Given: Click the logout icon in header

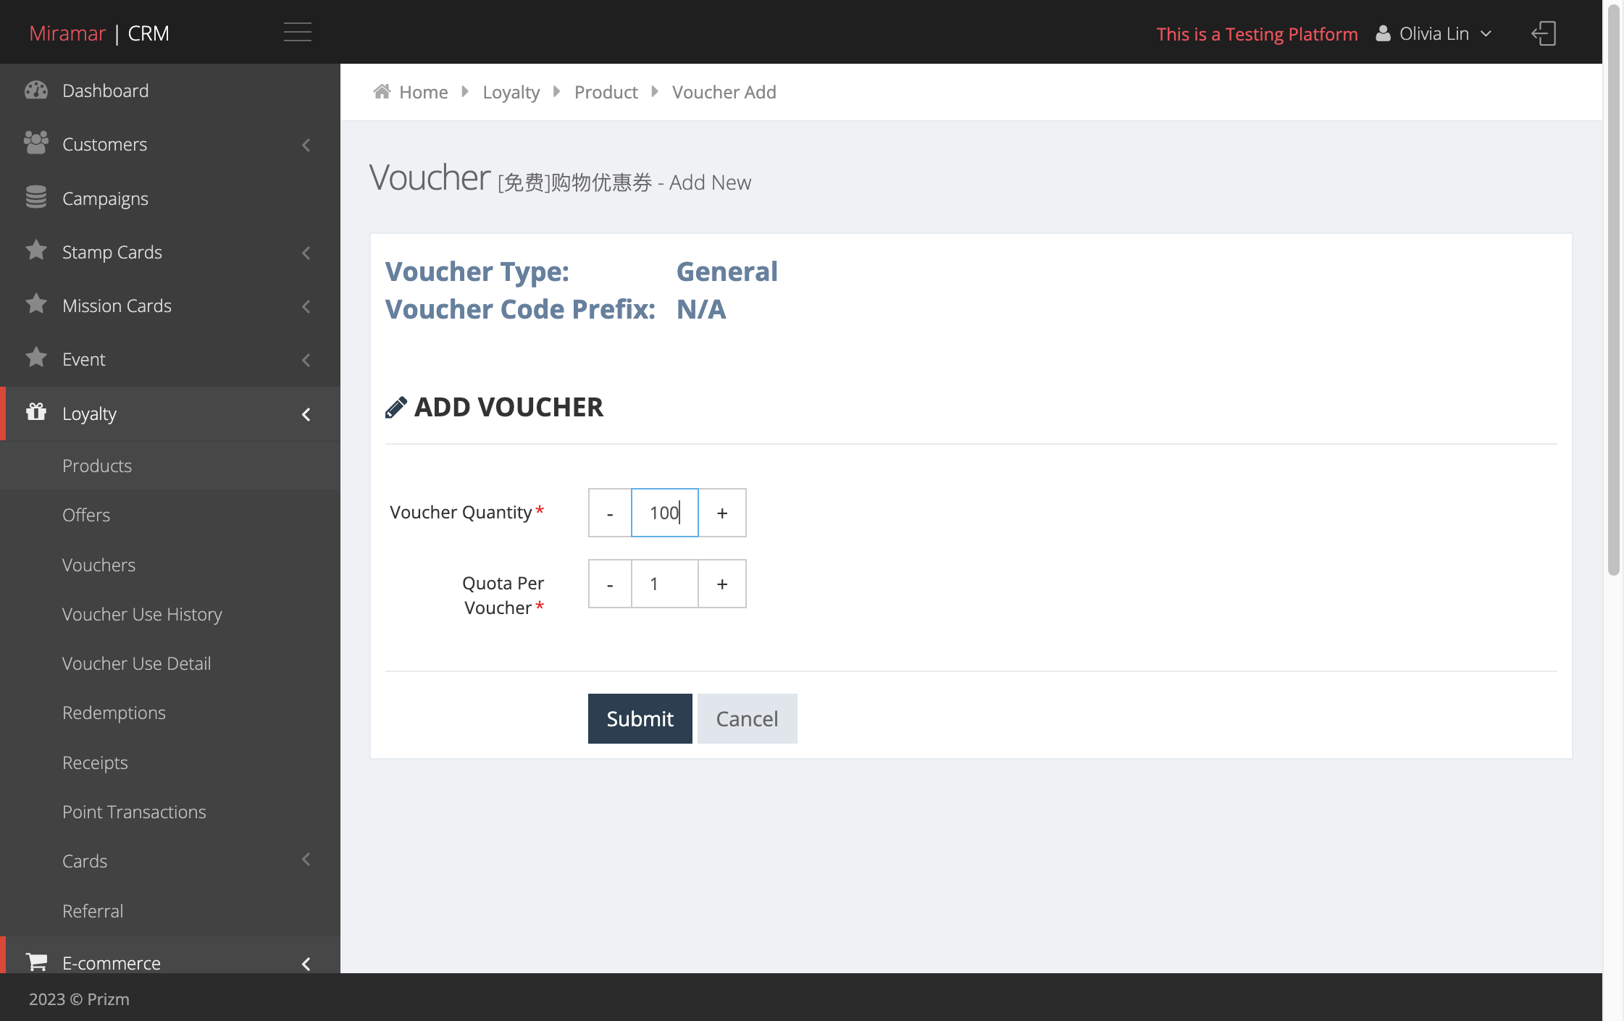Looking at the screenshot, I should point(1544,33).
